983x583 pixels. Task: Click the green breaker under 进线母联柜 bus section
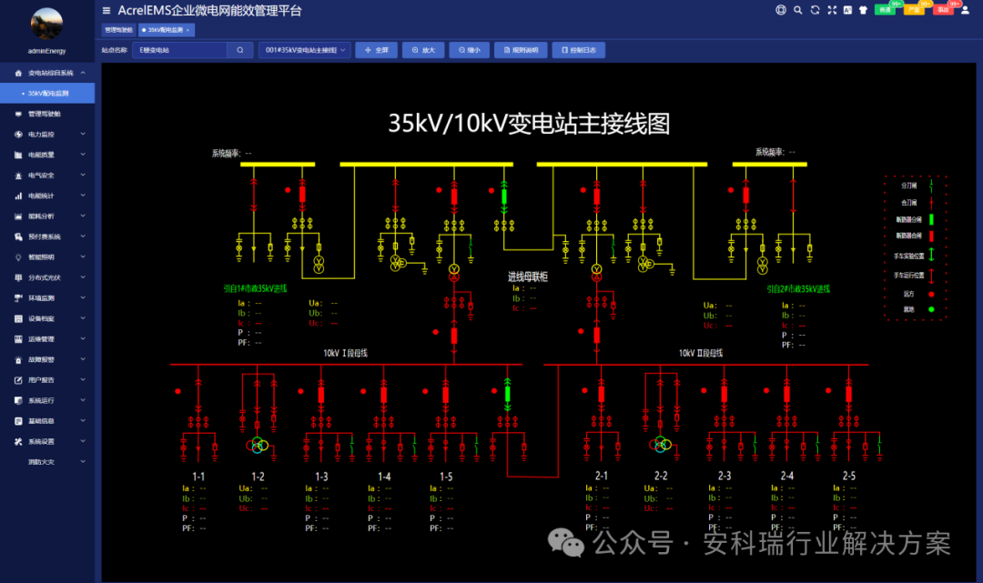tap(504, 196)
